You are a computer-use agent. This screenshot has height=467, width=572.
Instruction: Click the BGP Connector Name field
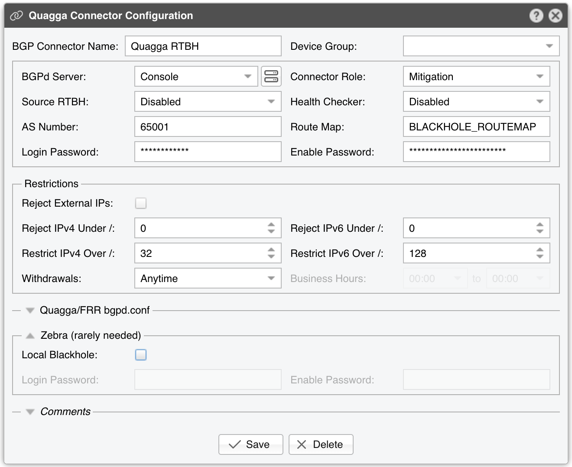(203, 46)
